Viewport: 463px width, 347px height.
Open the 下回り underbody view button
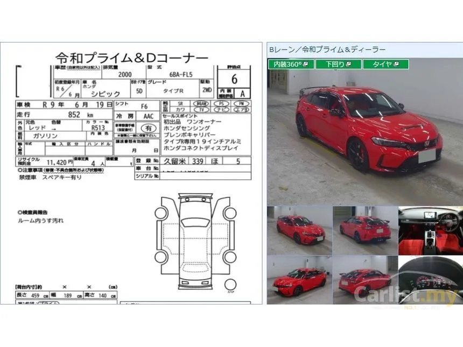339,64
